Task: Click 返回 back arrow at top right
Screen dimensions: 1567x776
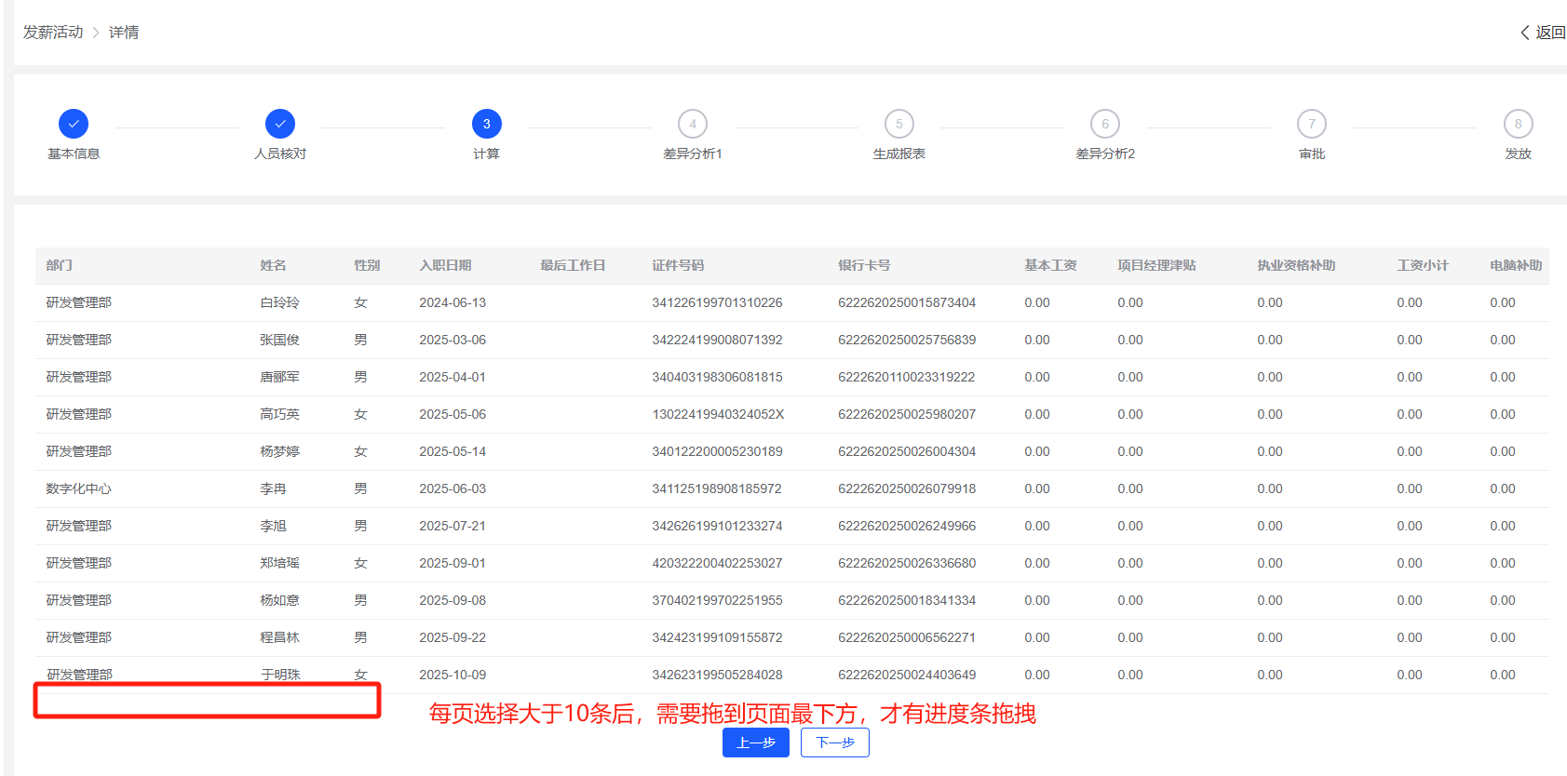Action: (1543, 33)
